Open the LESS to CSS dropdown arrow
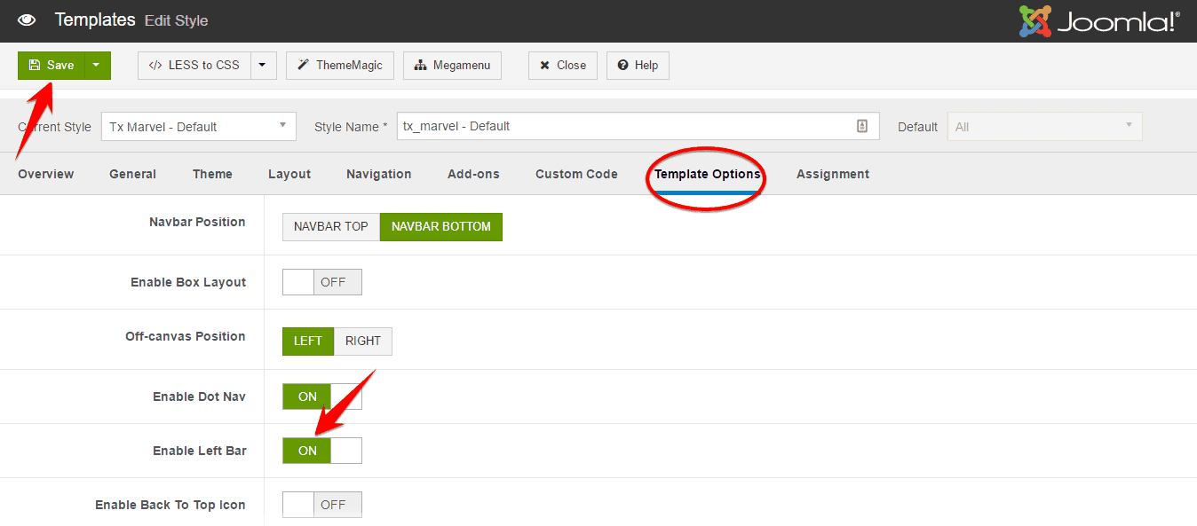 [x=263, y=65]
